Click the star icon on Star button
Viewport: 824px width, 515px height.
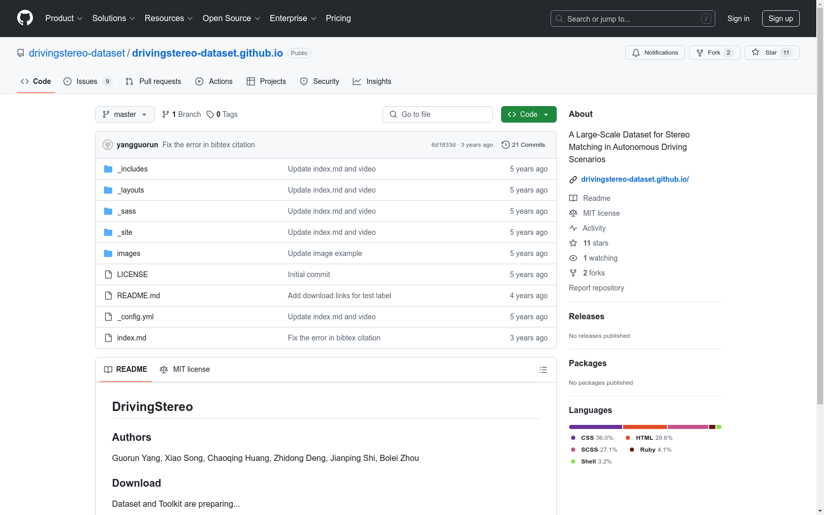[x=756, y=52]
